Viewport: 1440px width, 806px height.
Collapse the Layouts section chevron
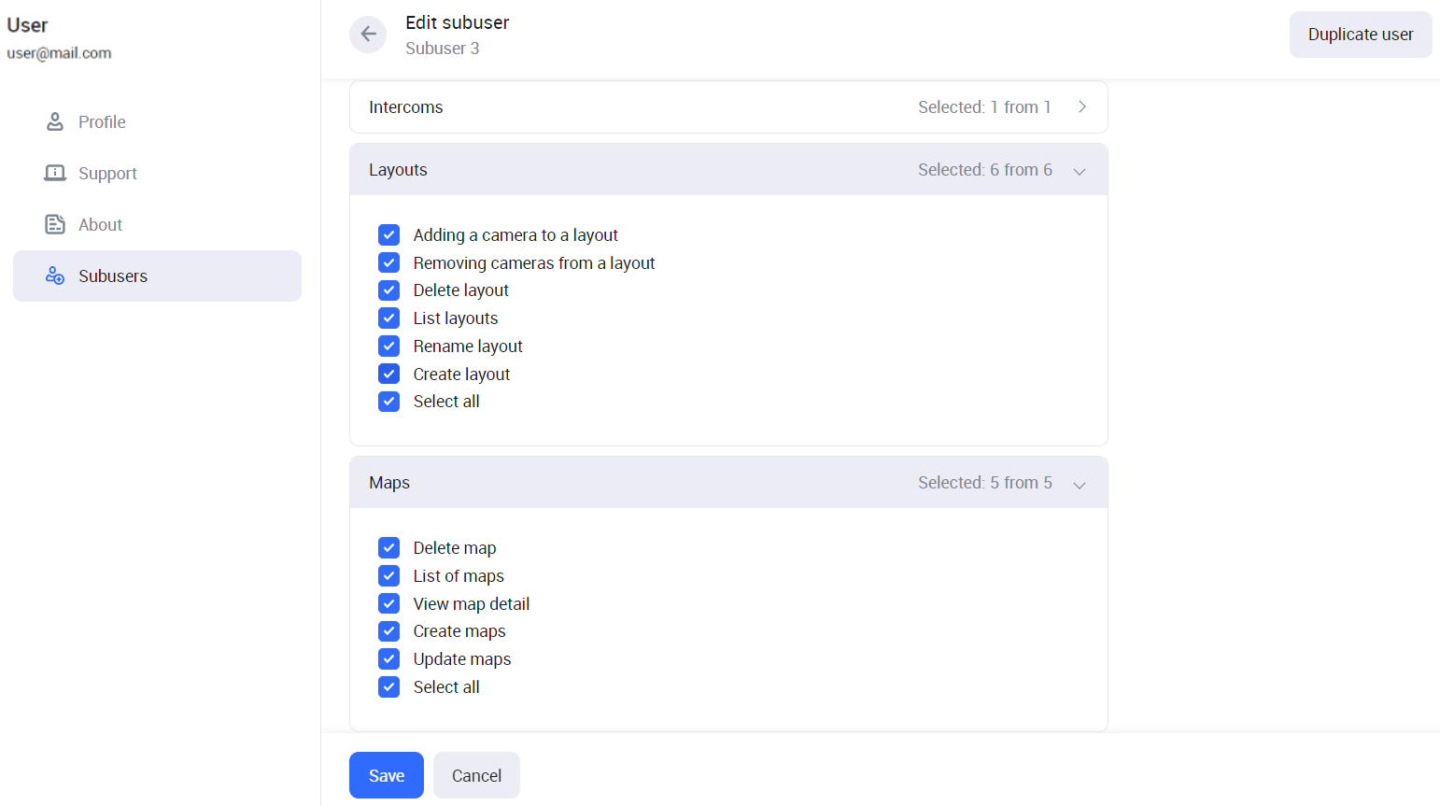[x=1080, y=170]
